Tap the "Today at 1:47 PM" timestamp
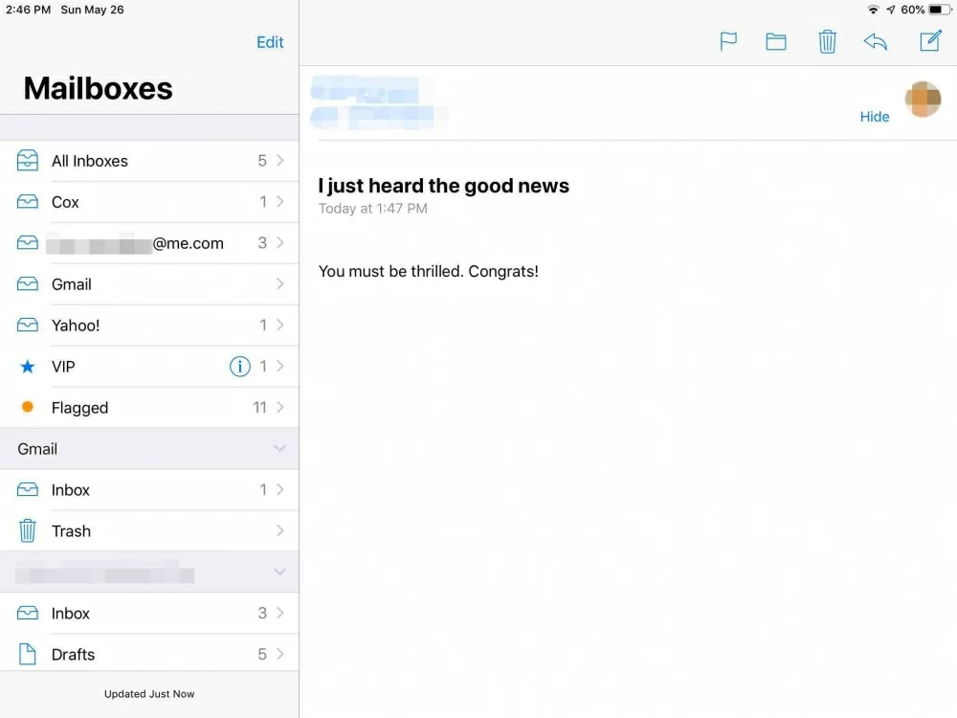This screenshot has width=957, height=718. (x=373, y=209)
